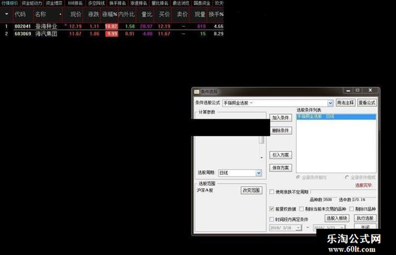This screenshot has height=255, width=396.
Task: Sort by the 现价 column header
Action: tap(76, 14)
